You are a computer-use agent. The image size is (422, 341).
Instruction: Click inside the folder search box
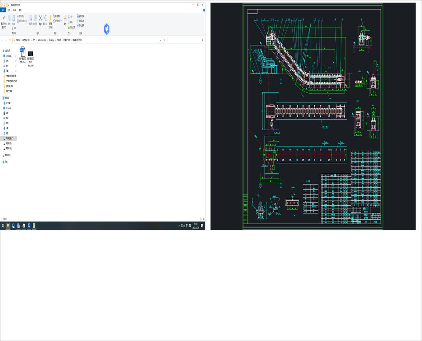pyautogui.click(x=186, y=40)
